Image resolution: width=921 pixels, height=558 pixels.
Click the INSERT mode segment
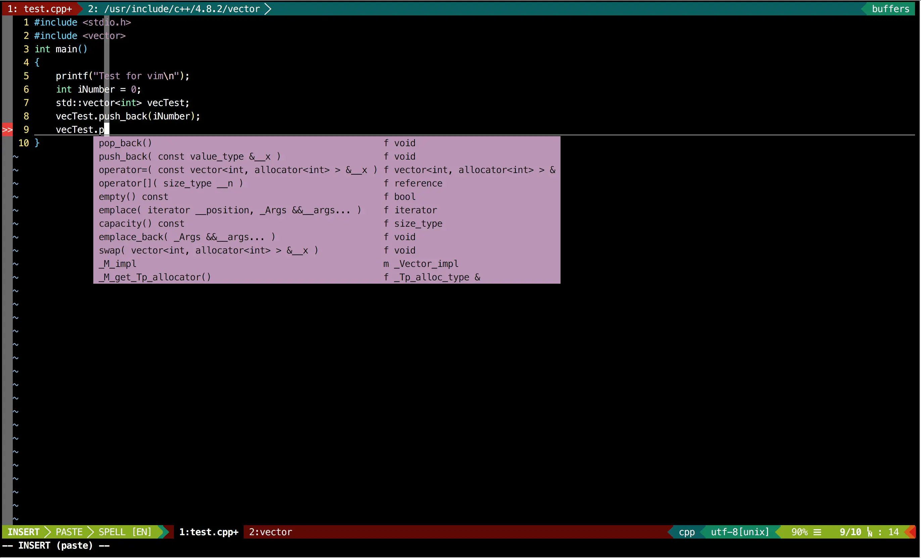pos(23,532)
